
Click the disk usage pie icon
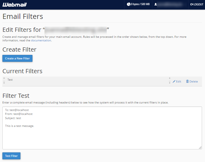coord(129,4)
